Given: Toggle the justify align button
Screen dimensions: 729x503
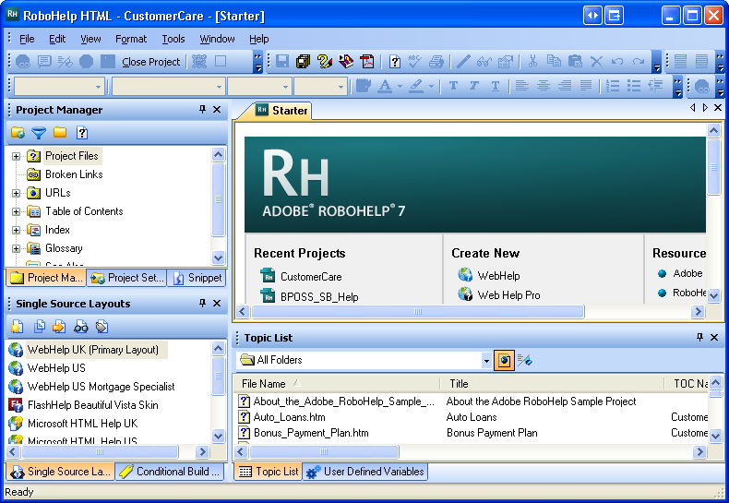Looking at the screenshot, I should [586, 86].
